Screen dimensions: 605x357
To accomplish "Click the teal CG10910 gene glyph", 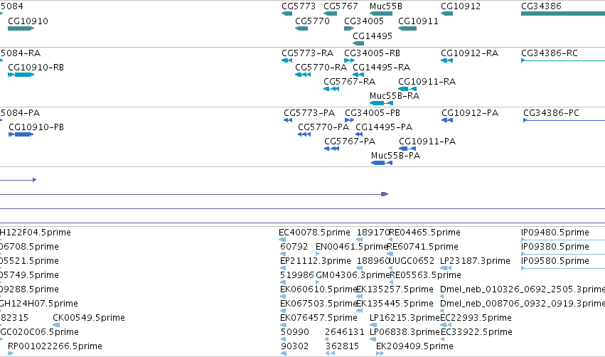I will coord(21,28).
